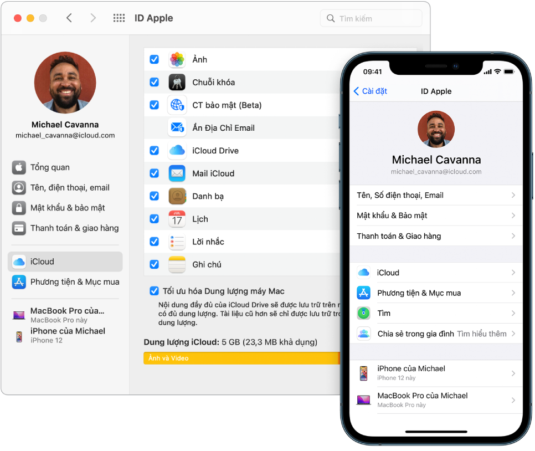Uncheck the Ảnh sync checkbox
The width and height of the screenshot is (535, 451).
154,59
